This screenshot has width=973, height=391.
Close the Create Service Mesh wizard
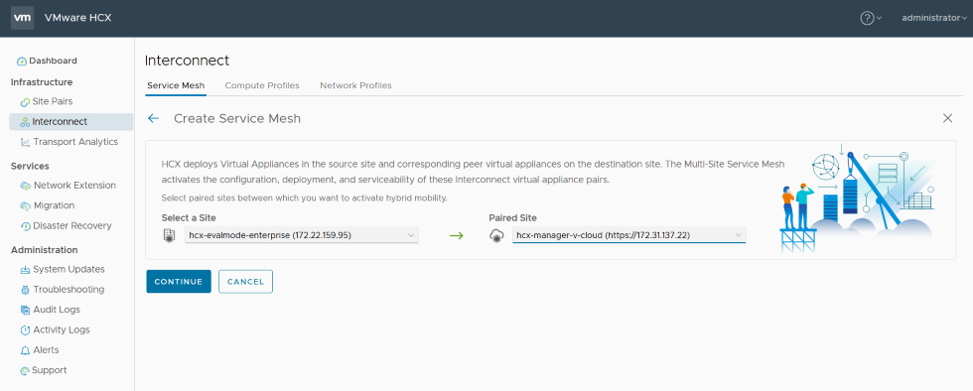point(947,118)
